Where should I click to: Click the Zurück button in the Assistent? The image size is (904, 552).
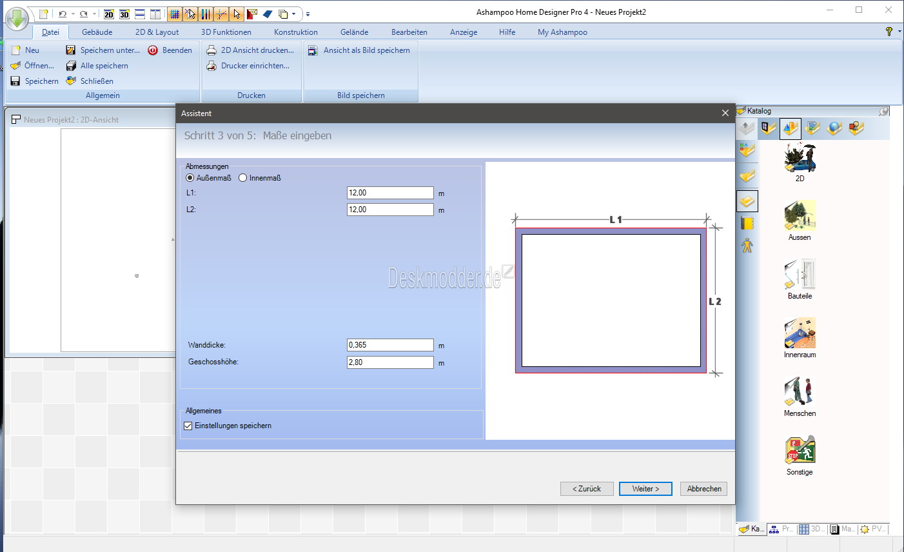587,489
